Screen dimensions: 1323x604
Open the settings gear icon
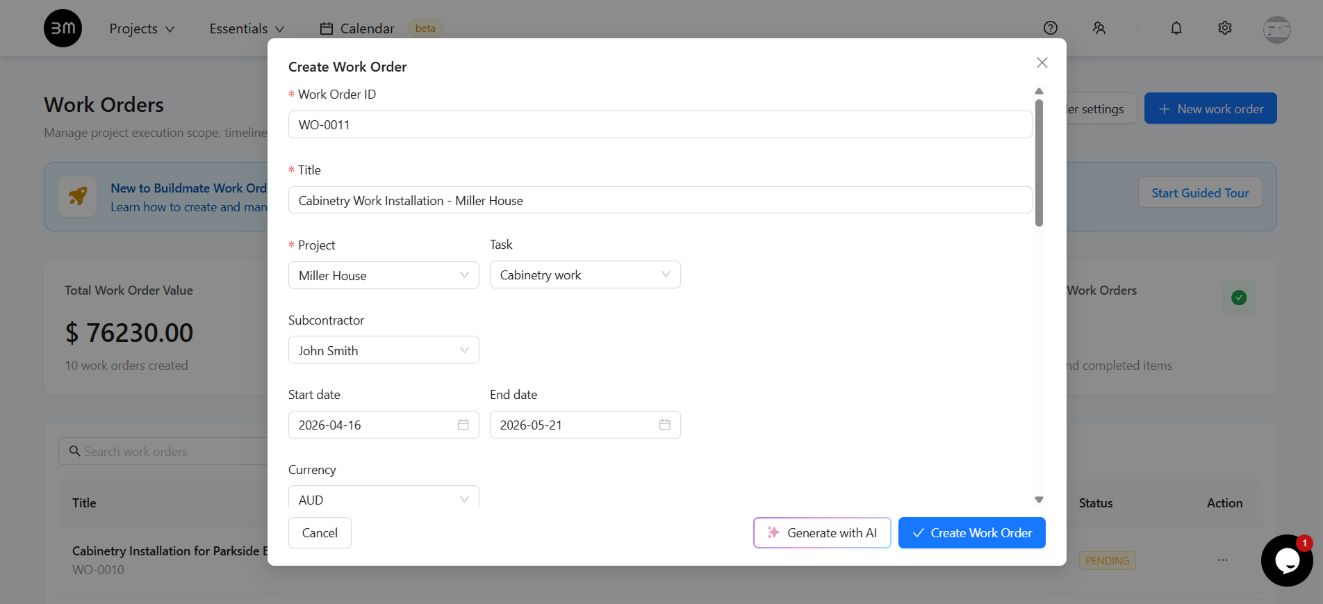pyautogui.click(x=1225, y=28)
